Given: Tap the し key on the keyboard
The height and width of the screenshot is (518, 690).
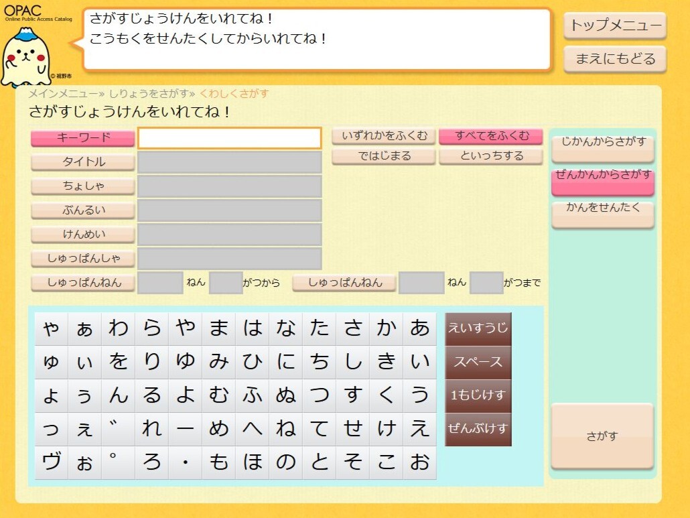Looking at the screenshot, I should (353, 363).
